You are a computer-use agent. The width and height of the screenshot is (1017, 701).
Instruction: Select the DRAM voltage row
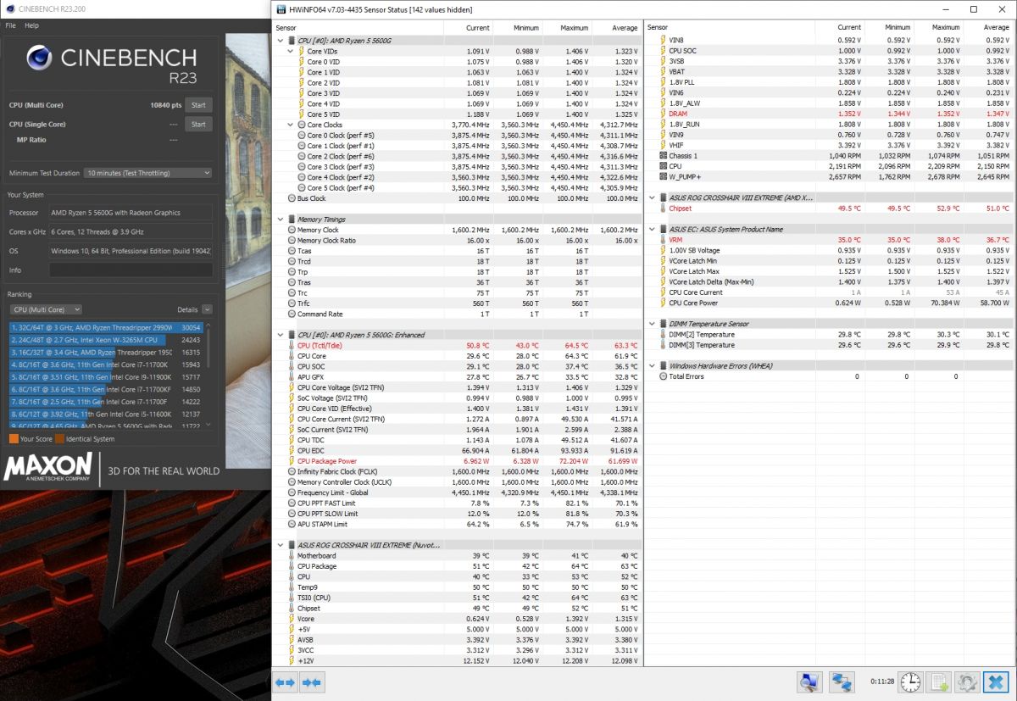(829, 114)
